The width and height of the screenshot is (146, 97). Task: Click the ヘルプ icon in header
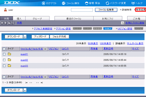pyautogui.click(x=133, y=3)
